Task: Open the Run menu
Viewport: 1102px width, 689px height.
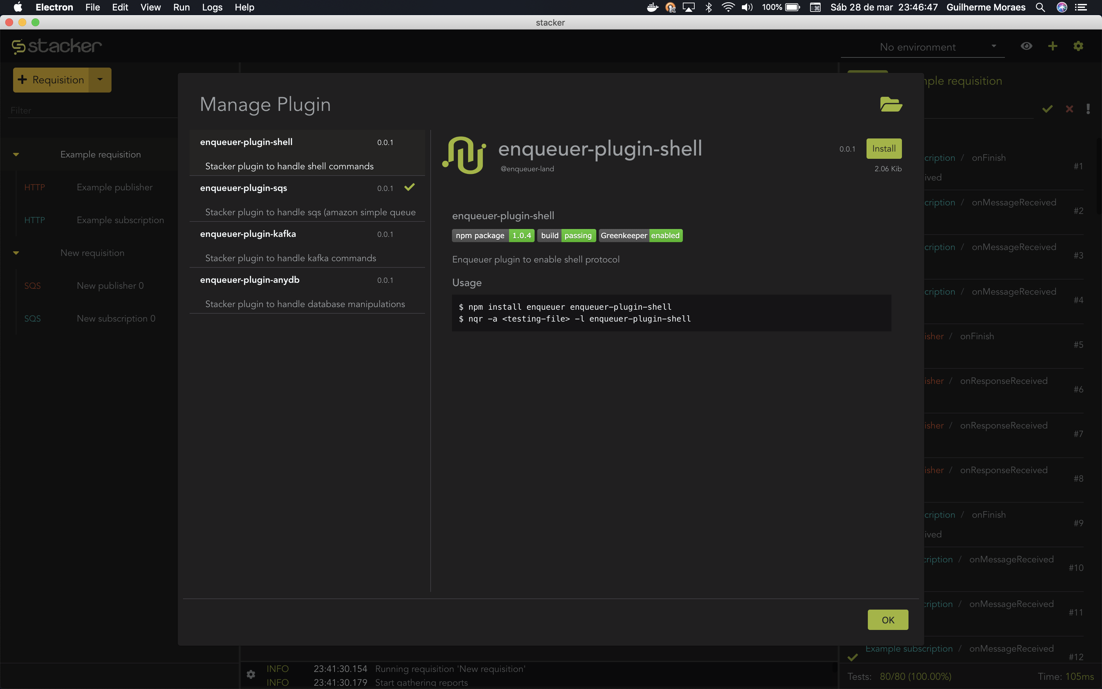Action: (181, 7)
